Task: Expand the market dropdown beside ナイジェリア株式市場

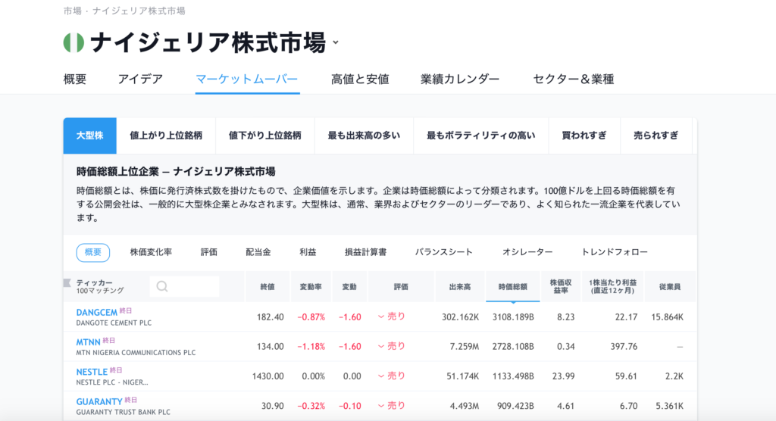Action: pyautogui.click(x=336, y=43)
